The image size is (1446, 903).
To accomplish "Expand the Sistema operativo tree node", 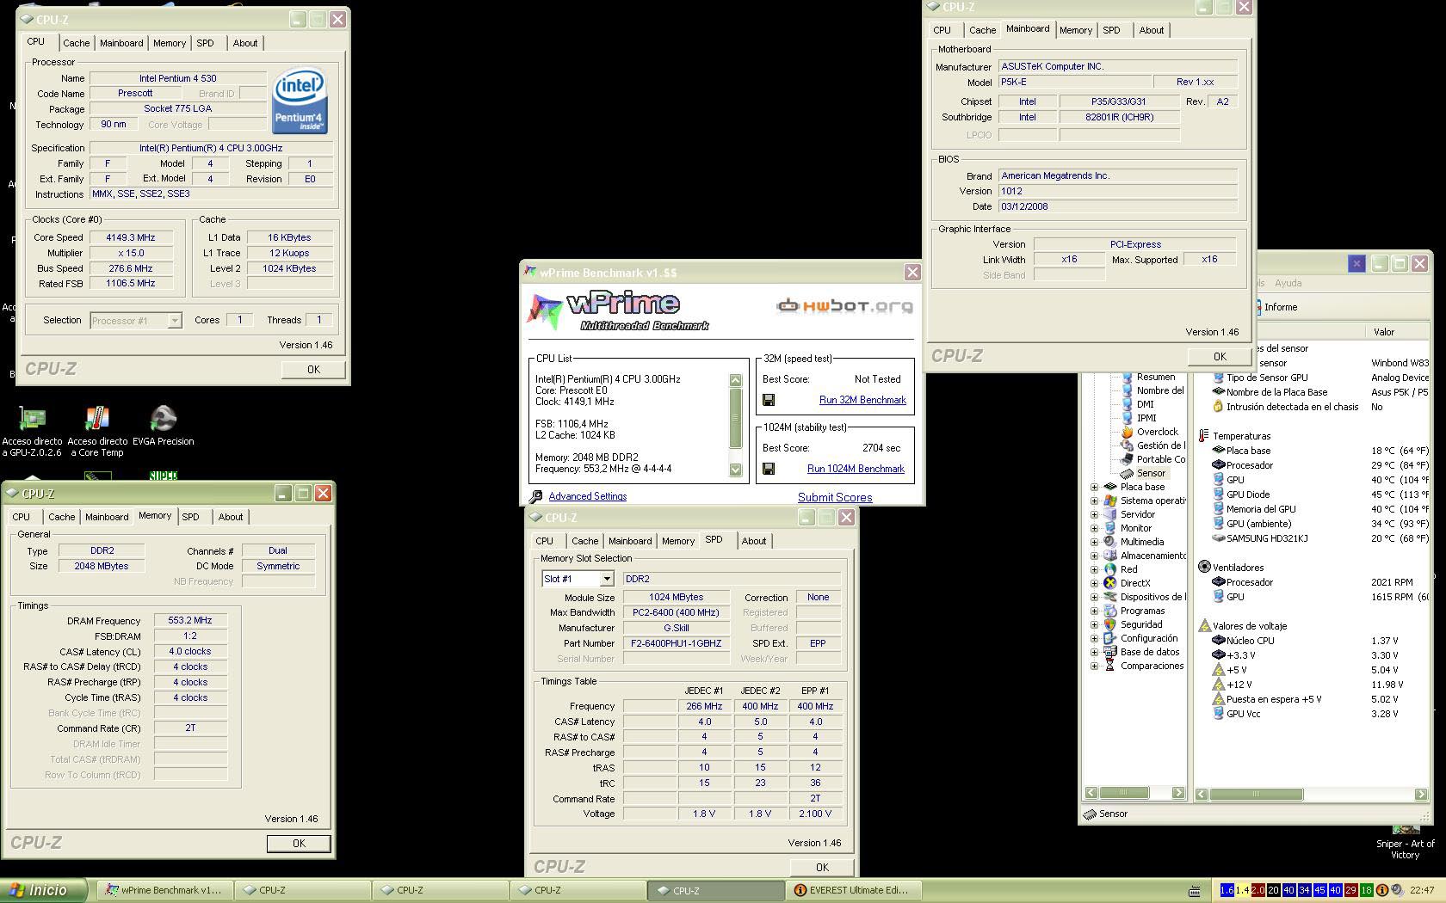I will coord(1094,501).
